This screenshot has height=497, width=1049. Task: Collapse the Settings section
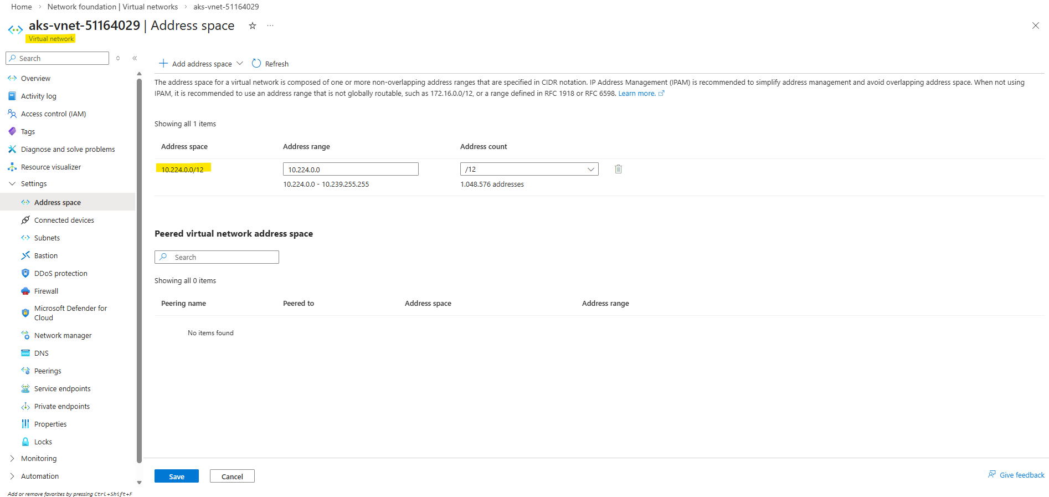[x=12, y=184]
